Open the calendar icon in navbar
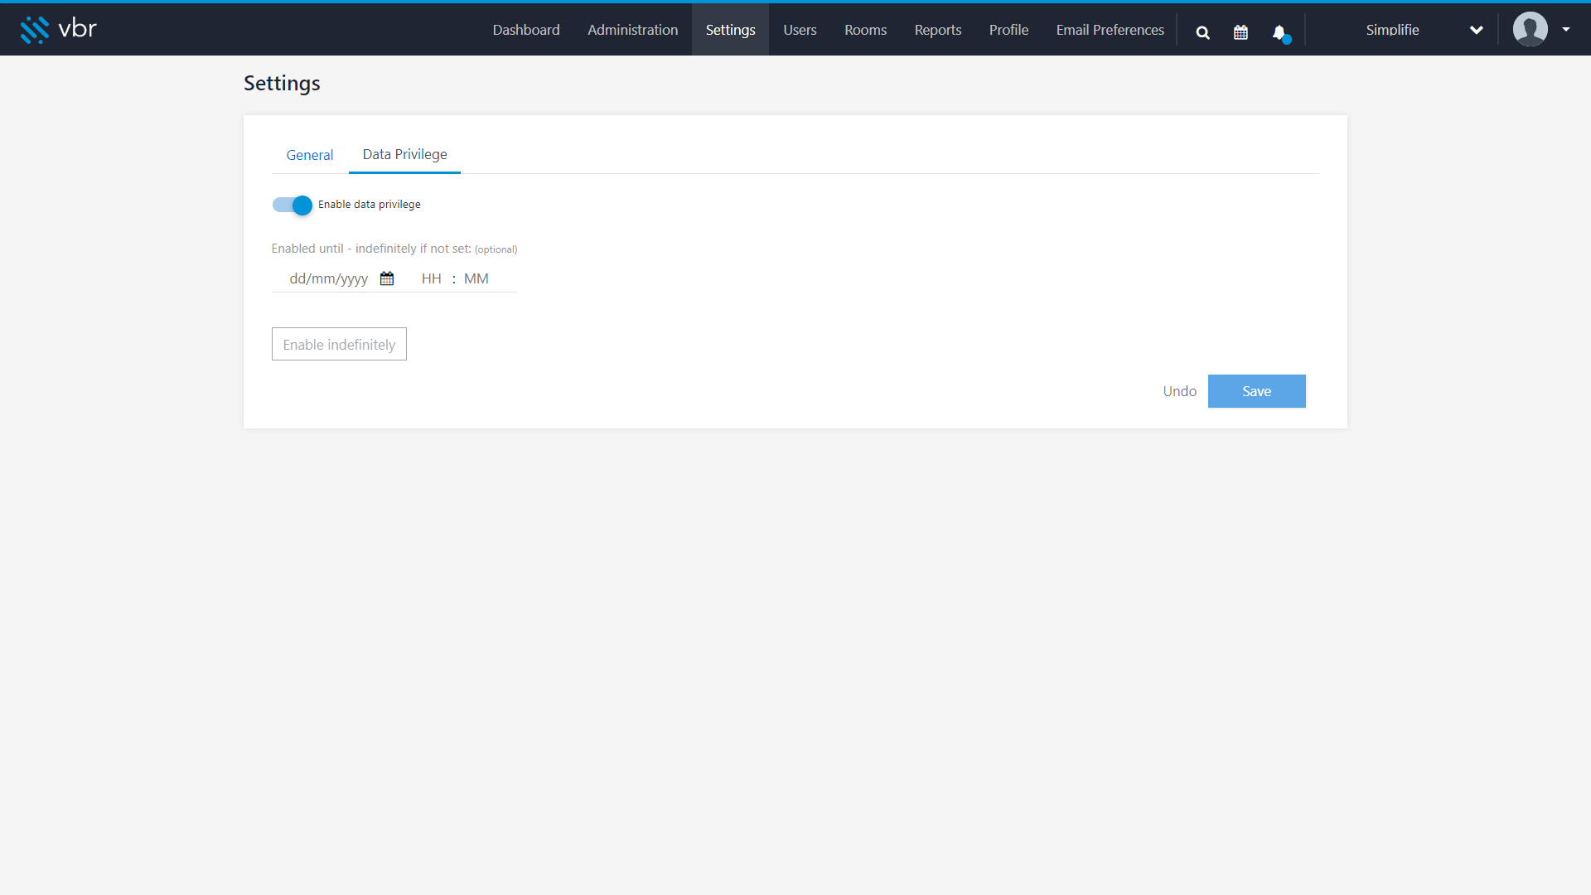The width and height of the screenshot is (1591, 895). 1240,32
